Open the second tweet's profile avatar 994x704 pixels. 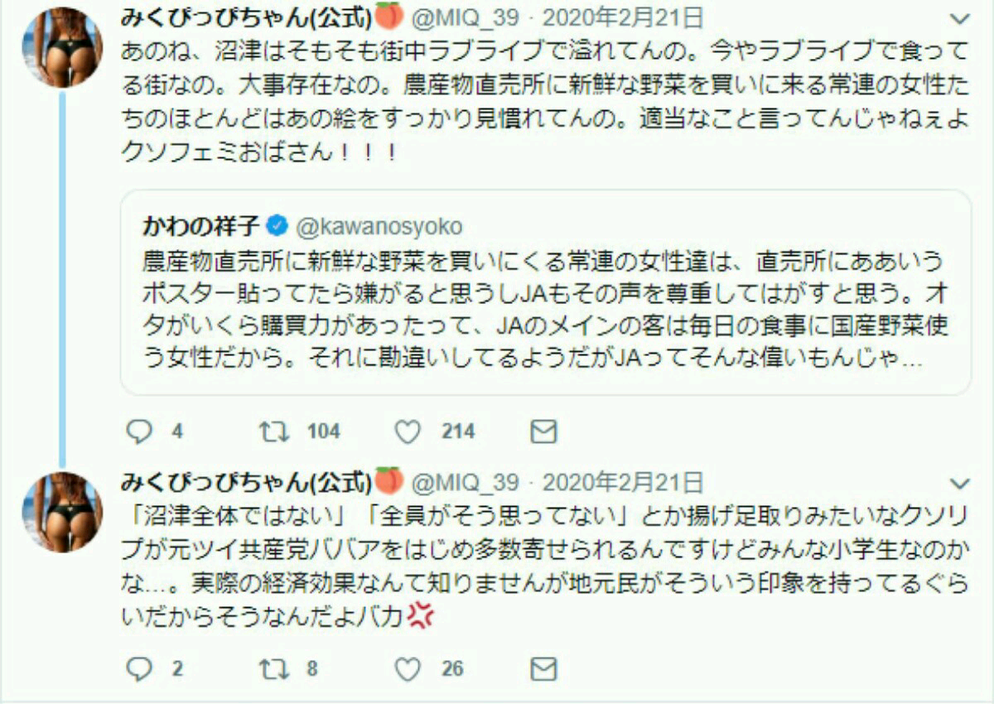tap(62, 513)
